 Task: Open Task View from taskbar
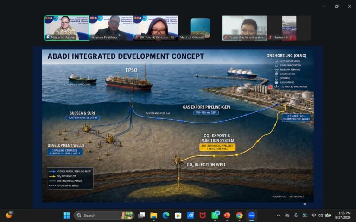pyautogui.click(x=142, y=216)
